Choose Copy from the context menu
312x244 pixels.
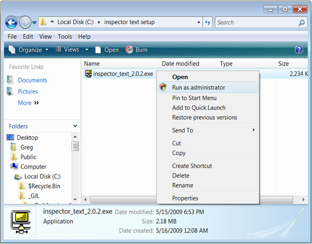tap(208, 153)
